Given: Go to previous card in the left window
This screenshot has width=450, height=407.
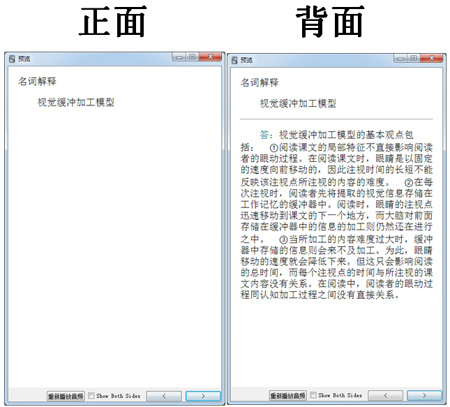Looking at the screenshot, I should pos(164,396).
